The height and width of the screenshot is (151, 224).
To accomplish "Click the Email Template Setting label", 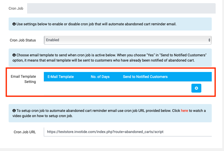I will pos(23,79).
